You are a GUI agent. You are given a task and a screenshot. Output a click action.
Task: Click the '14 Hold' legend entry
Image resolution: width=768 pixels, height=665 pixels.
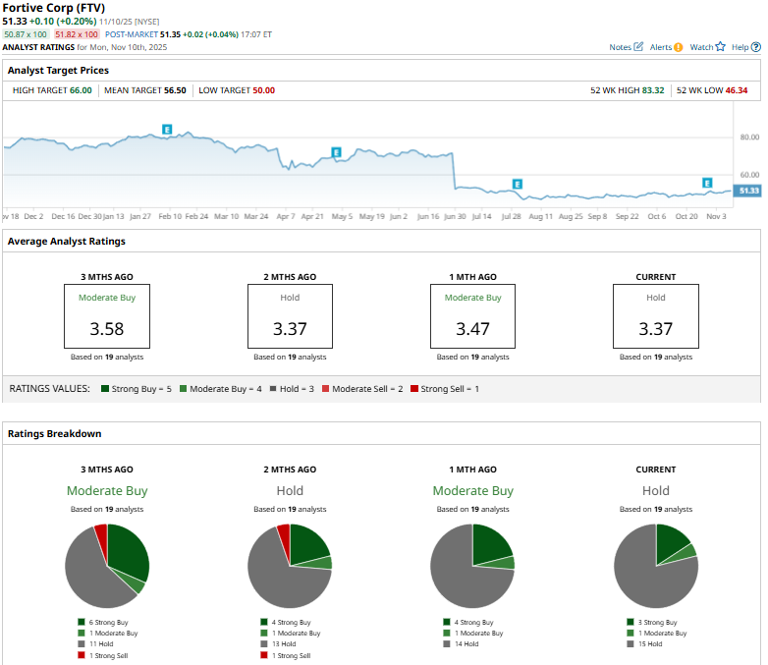tap(461, 644)
